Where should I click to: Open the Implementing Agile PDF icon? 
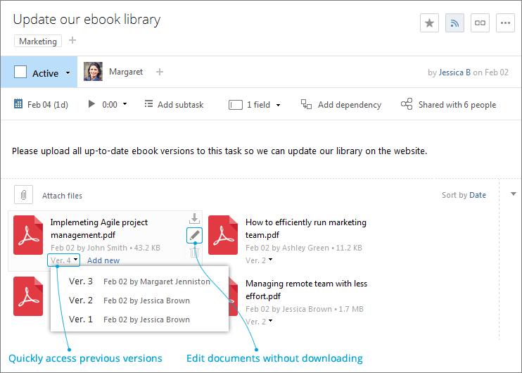click(x=28, y=235)
